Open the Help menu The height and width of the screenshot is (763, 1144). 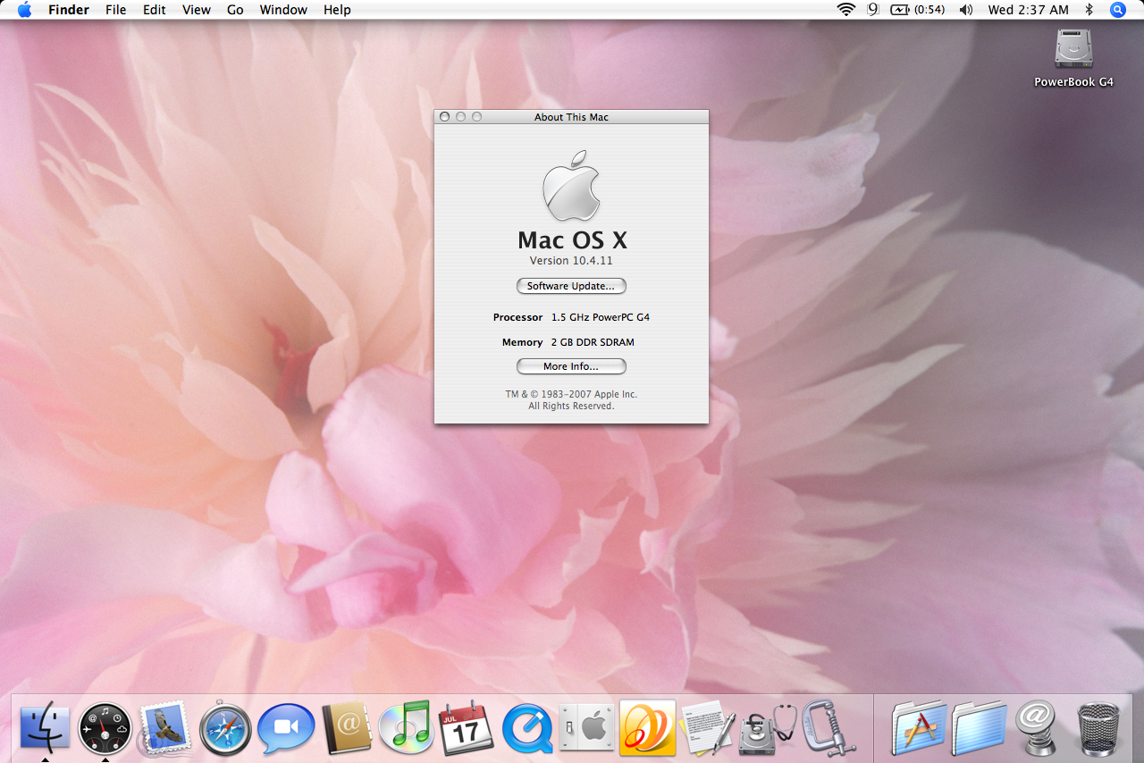[x=337, y=10]
